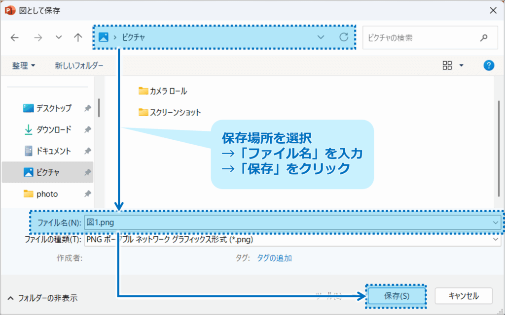Unpin ダウンロード from quick access

pyautogui.click(x=88, y=129)
